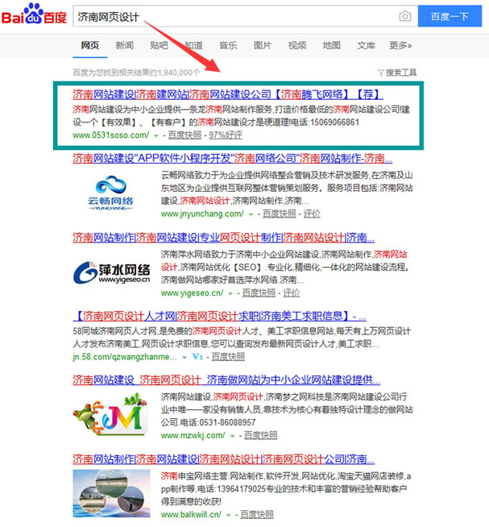Open 济南做网站为中小企业 result title
The image size is (489, 527).
[226, 380]
